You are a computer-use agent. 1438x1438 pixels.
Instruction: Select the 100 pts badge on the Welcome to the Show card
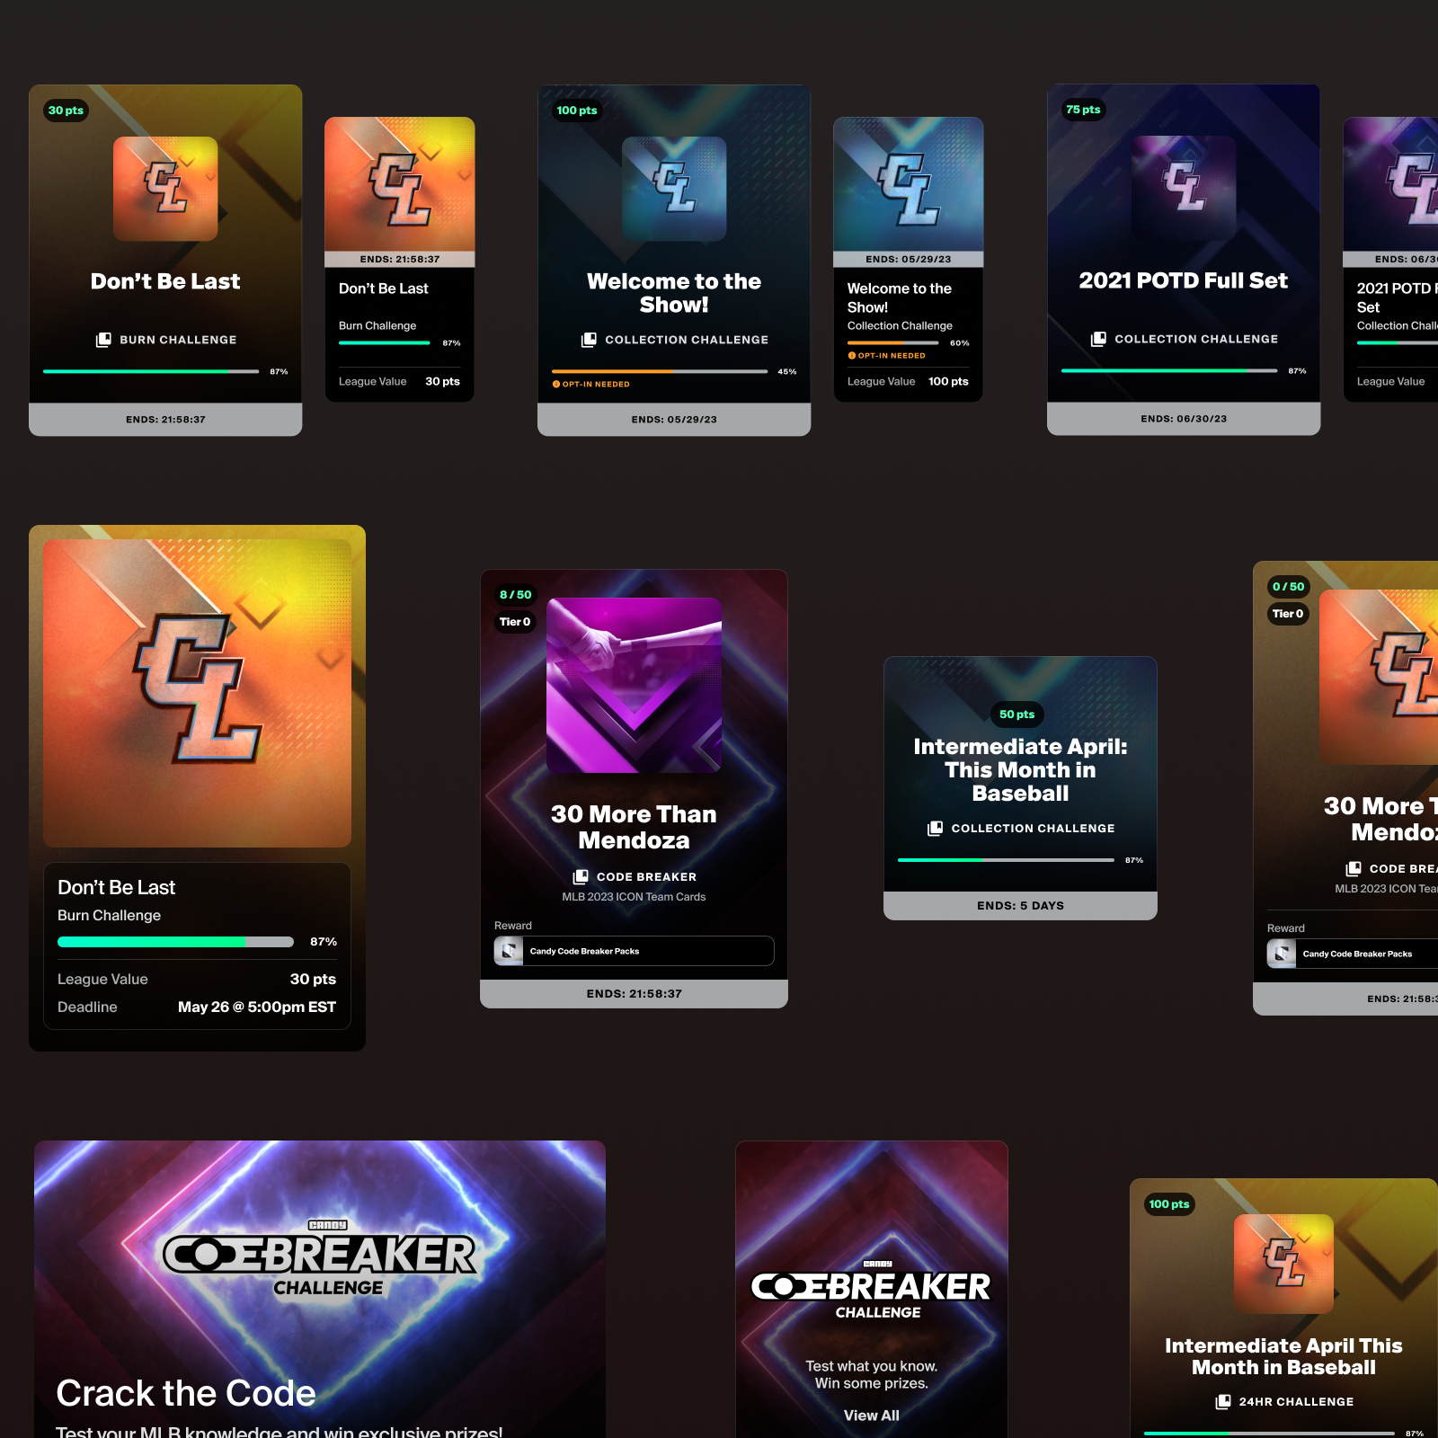(x=576, y=111)
